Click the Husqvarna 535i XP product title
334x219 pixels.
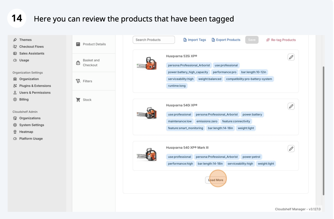coord(182,56)
